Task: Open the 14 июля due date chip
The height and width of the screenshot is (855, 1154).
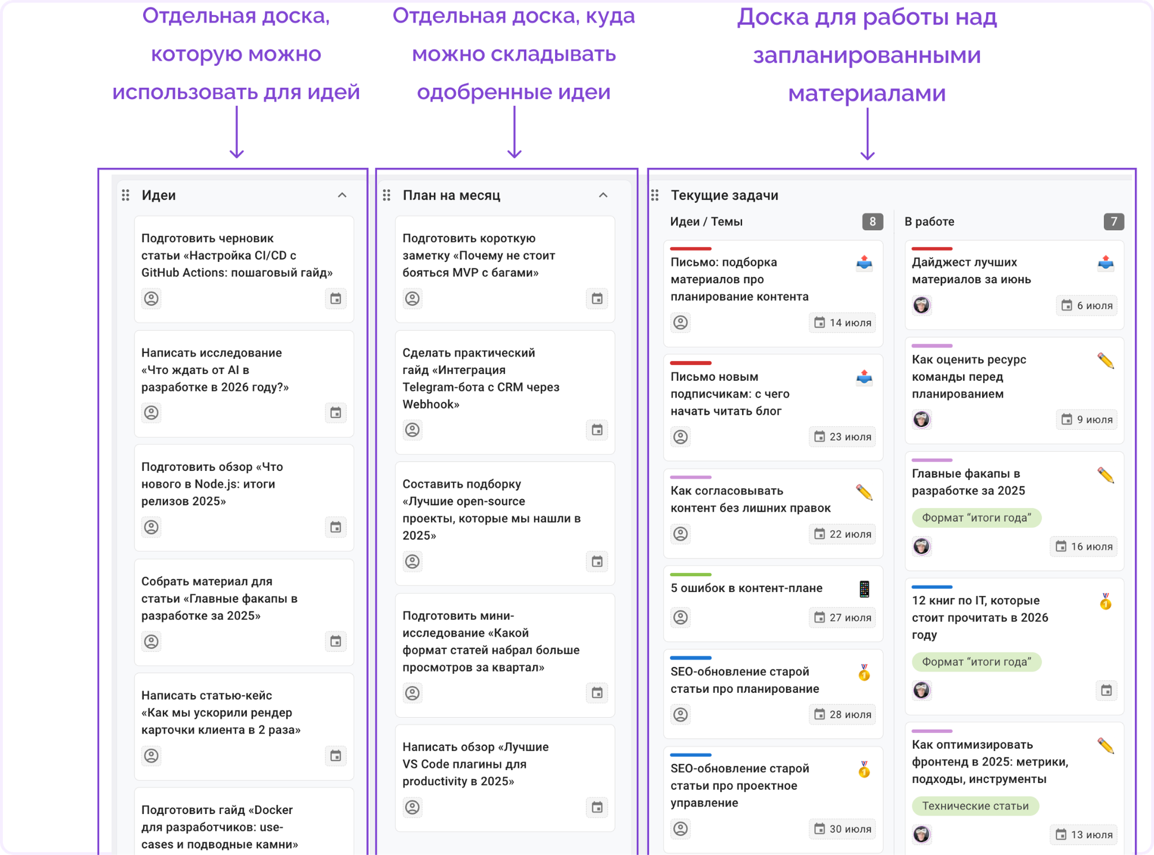Action: [842, 322]
